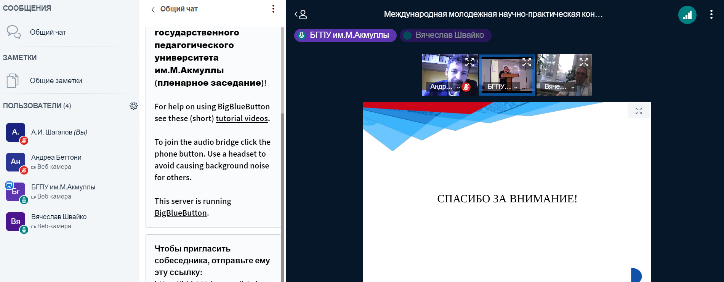Open the BigBlueButton link in chat
Viewport: 724px width, 282px height.
point(181,213)
